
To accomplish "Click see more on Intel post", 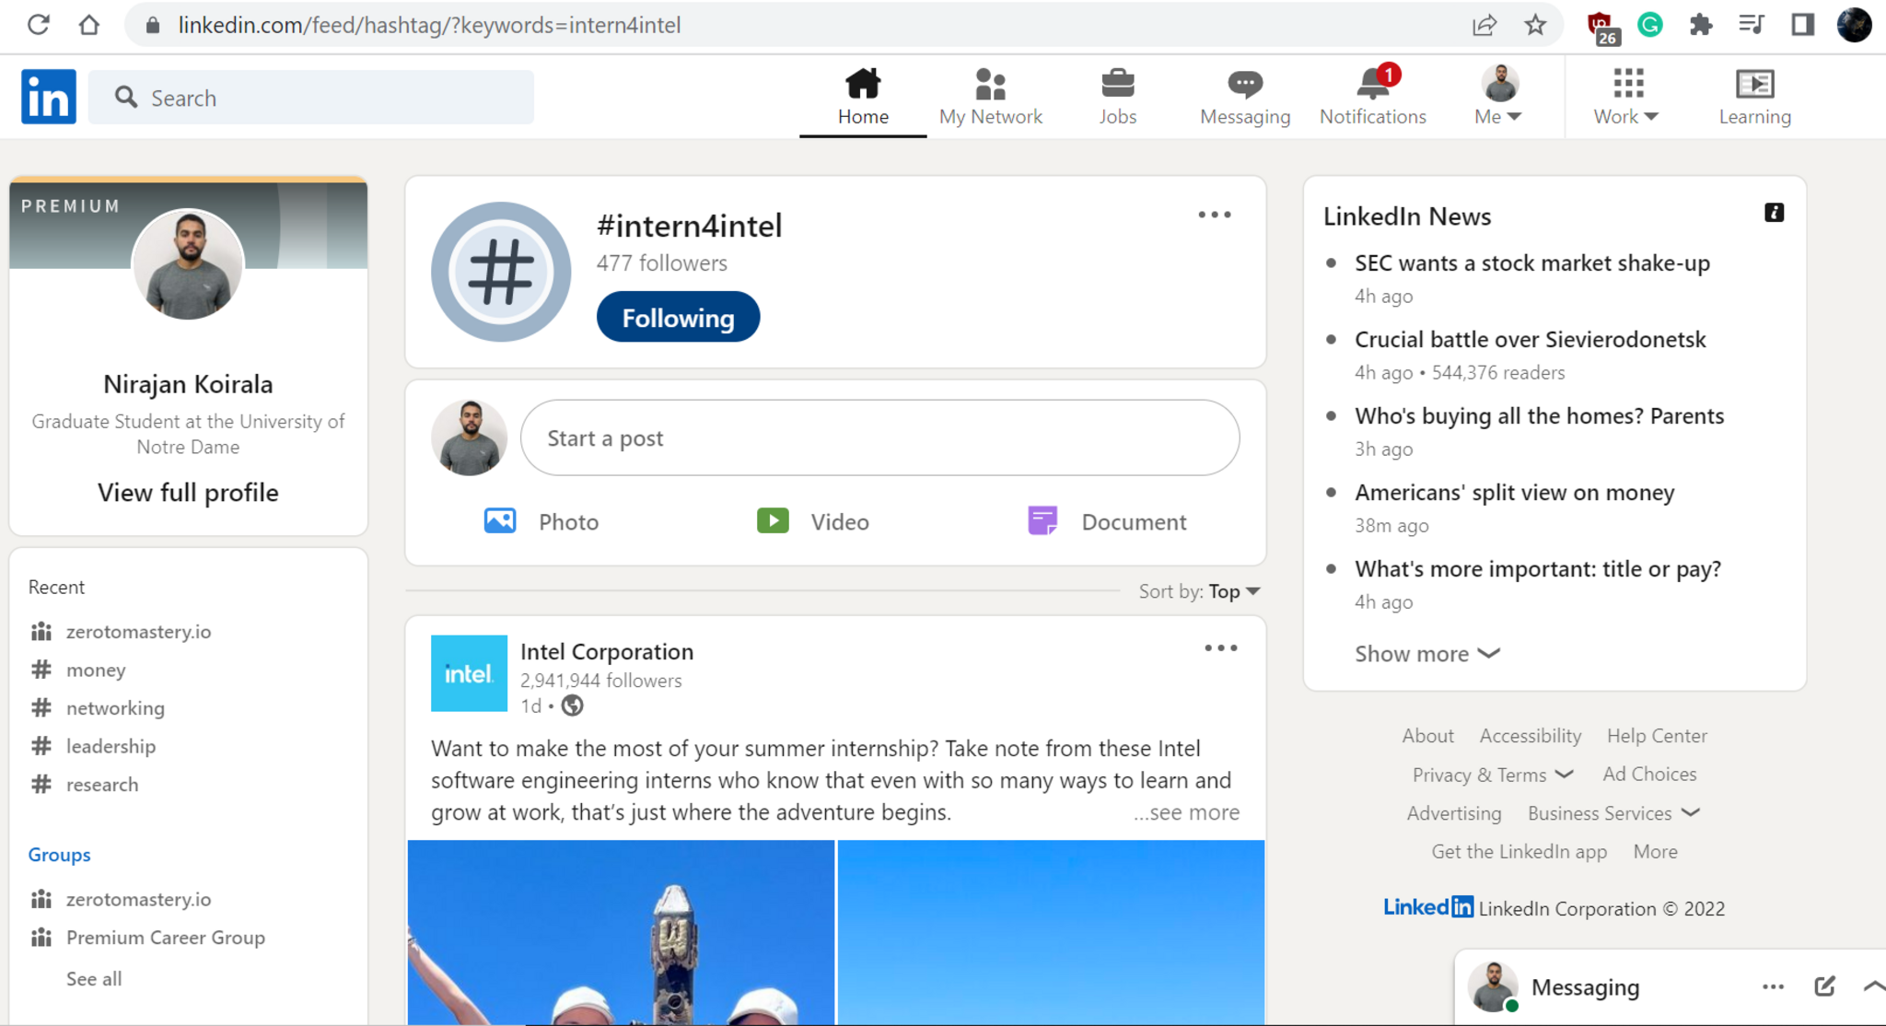I will tap(1186, 812).
